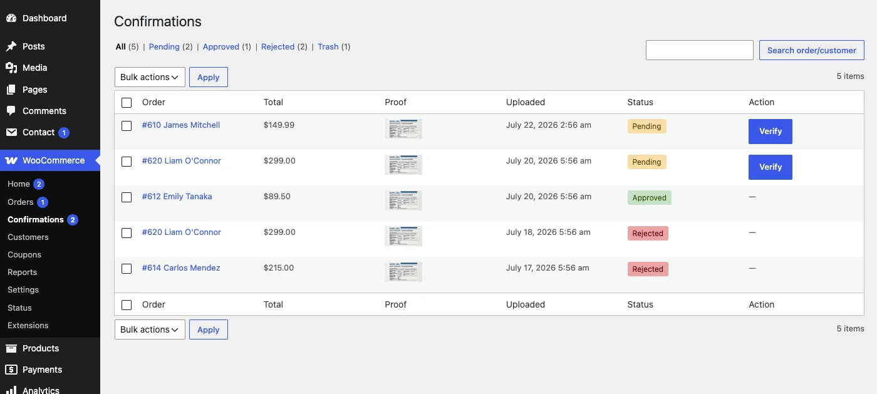The height and width of the screenshot is (394, 877).
Task: Click the $149.99 total cell
Action: click(x=279, y=125)
